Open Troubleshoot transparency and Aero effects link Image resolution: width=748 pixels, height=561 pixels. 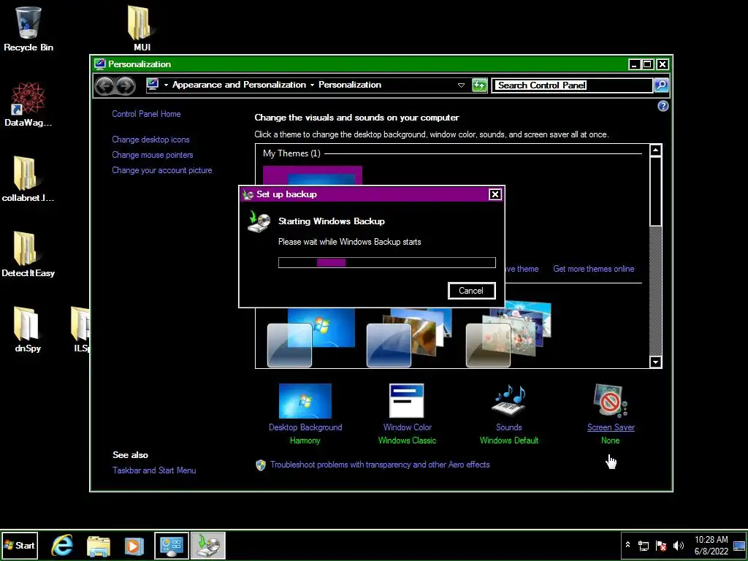pos(380,464)
